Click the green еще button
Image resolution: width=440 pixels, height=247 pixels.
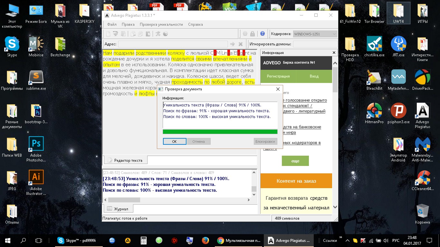(x=295, y=161)
